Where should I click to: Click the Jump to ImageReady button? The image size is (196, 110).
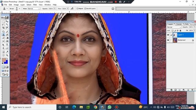(5, 75)
